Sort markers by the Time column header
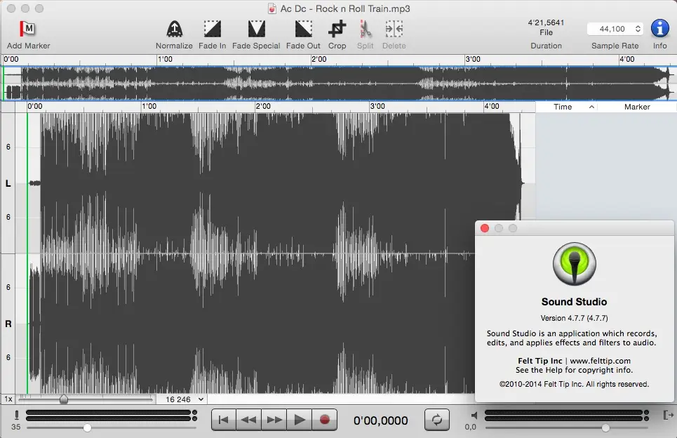The width and height of the screenshot is (677, 438). [563, 107]
